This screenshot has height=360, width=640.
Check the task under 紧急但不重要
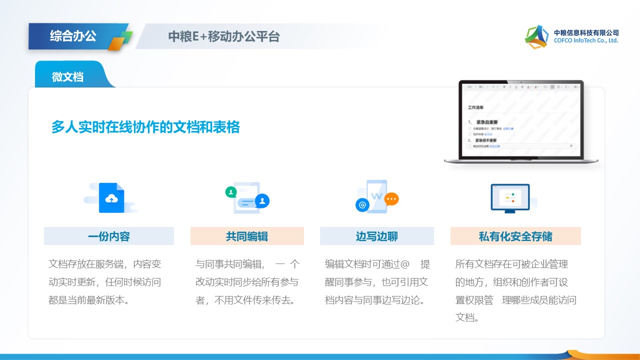pyautogui.click(x=470, y=146)
